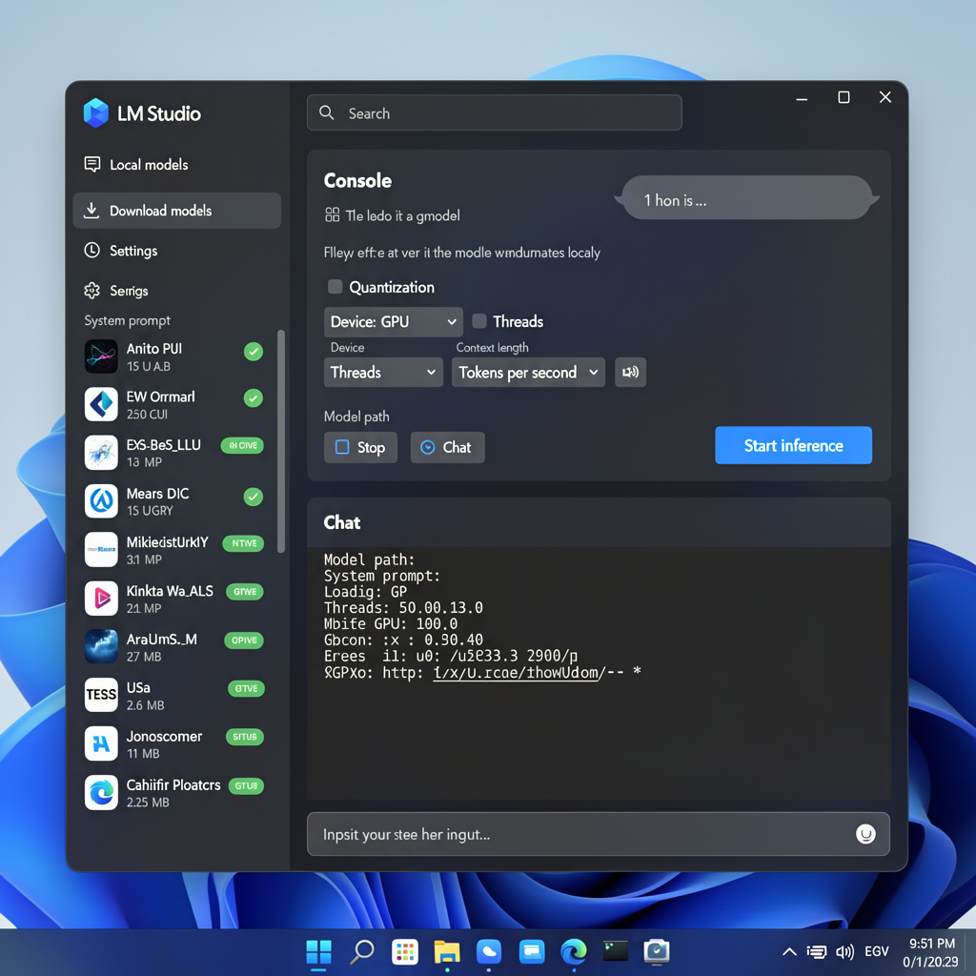Image resolution: width=976 pixels, height=976 pixels.
Task: Select the Anito PUI model icon
Action: pyautogui.click(x=100, y=356)
